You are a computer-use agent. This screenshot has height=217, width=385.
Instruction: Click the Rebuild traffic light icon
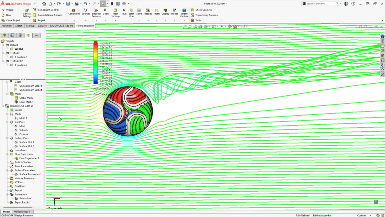(112, 4)
